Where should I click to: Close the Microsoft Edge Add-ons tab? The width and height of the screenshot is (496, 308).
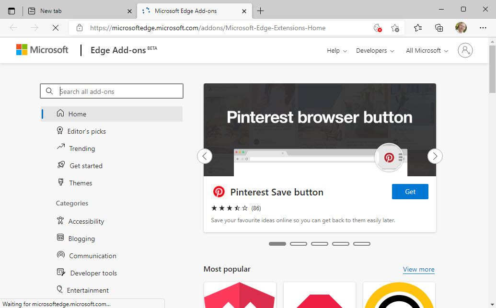pos(244,11)
